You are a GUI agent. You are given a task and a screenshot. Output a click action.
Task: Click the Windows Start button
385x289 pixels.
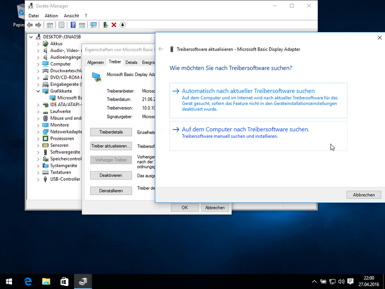[9, 281]
